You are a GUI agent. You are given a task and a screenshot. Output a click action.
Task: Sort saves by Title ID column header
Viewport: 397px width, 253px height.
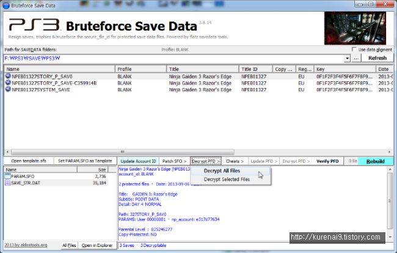pyautogui.click(x=256, y=69)
